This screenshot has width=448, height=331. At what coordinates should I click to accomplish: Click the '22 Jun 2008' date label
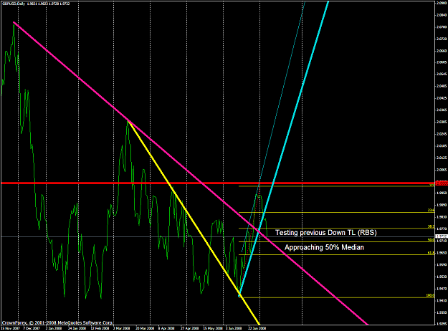tap(257, 328)
